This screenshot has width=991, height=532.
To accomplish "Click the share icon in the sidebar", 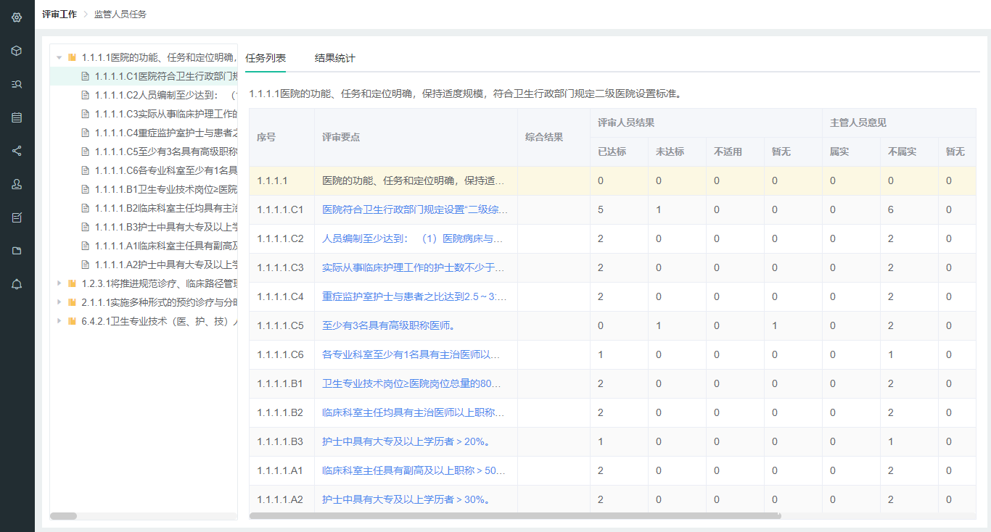I will (x=17, y=151).
